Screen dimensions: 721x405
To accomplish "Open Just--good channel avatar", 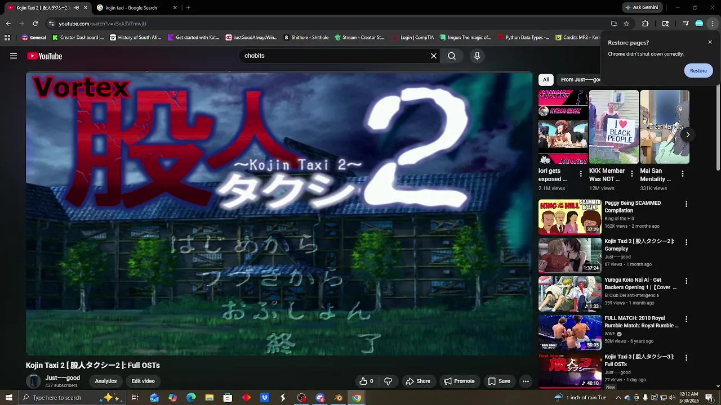I will (34, 381).
